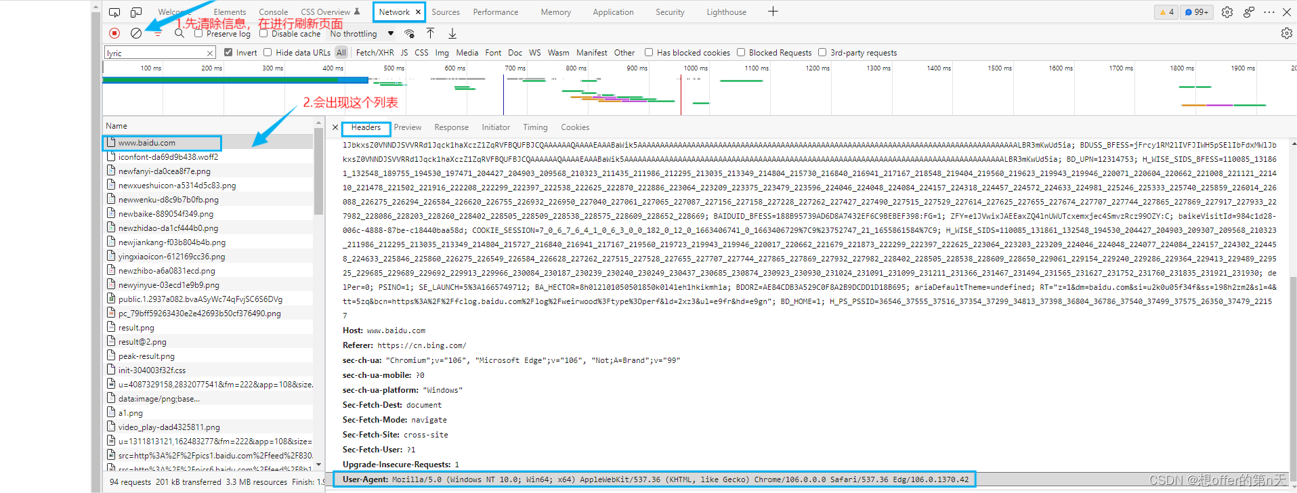Open DevTools settings gear in tab bar
1297x493 pixels.
tap(1227, 12)
